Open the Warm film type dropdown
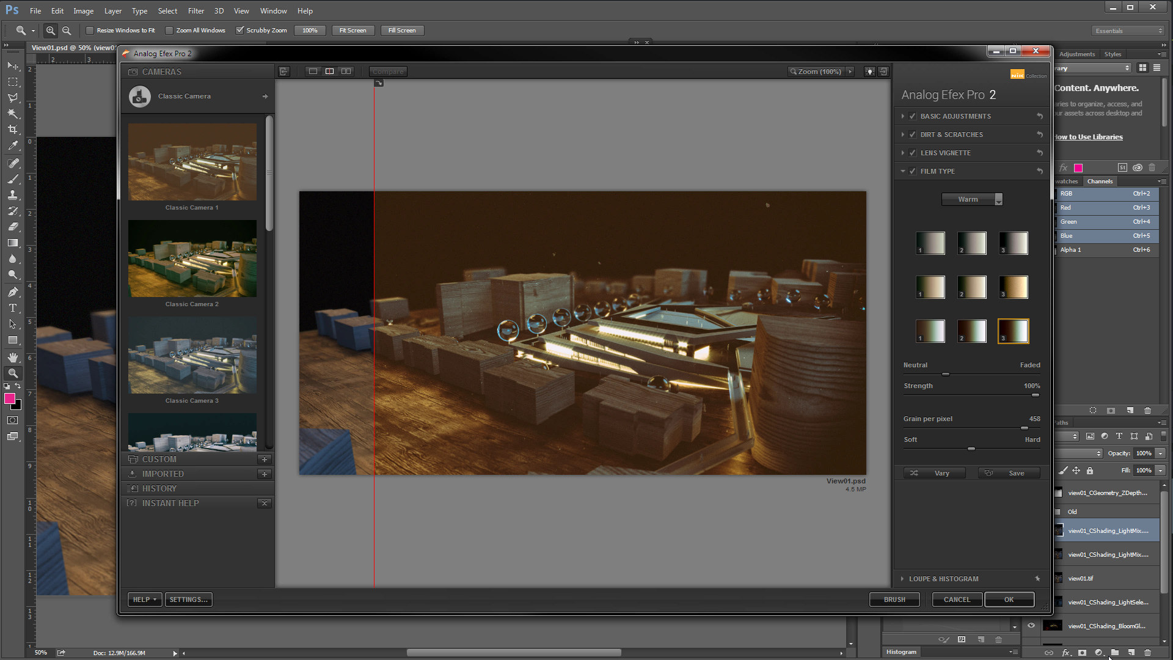Viewport: 1173px width, 660px height. tap(971, 199)
